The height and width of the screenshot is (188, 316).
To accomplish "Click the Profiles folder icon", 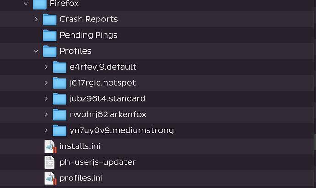I will point(49,51).
